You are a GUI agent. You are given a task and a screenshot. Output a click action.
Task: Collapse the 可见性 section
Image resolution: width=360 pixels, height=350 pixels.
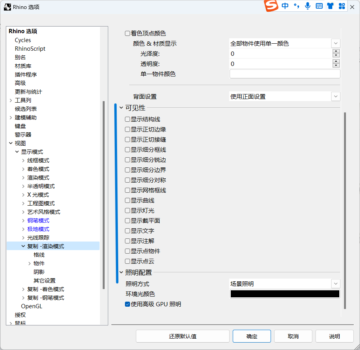tap(121, 108)
